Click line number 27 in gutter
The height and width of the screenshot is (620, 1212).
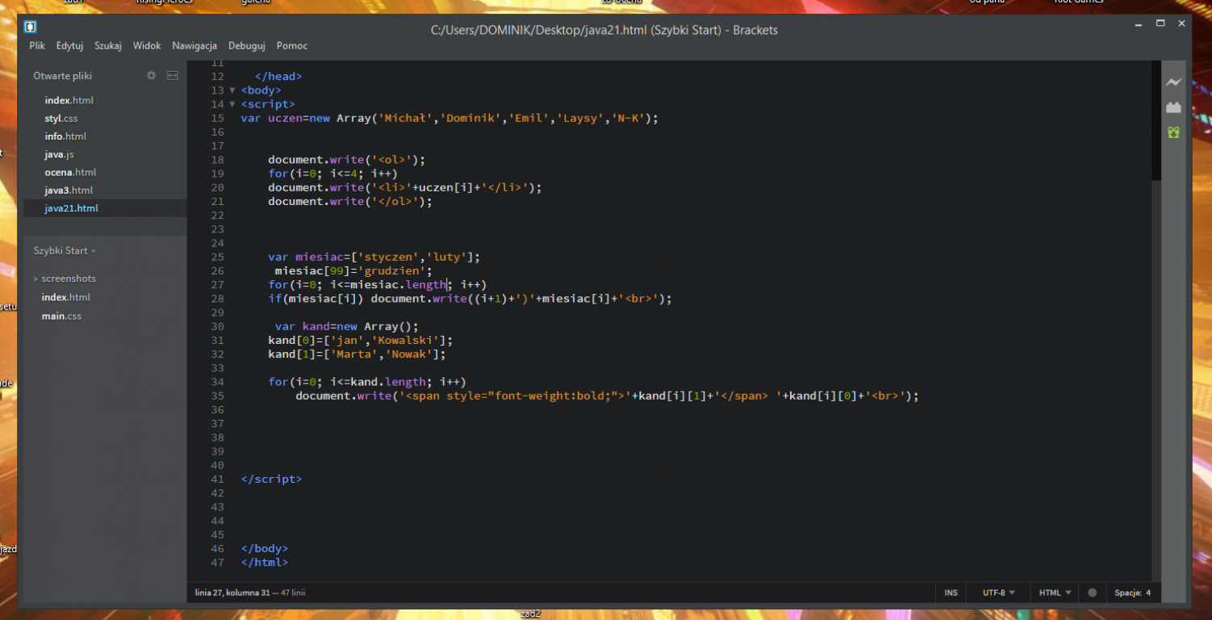217,284
